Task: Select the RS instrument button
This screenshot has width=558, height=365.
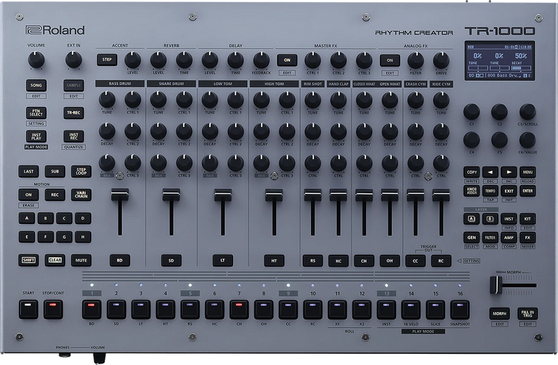Action: [312, 260]
